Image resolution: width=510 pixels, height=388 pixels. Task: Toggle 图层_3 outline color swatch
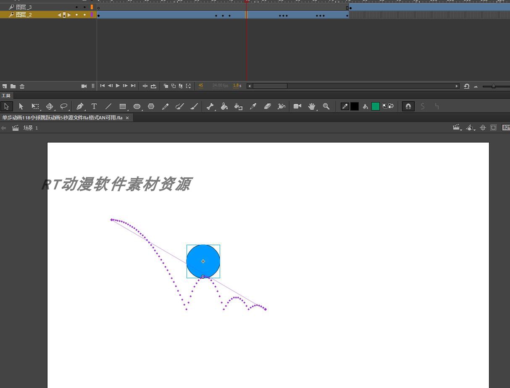(92, 7)
